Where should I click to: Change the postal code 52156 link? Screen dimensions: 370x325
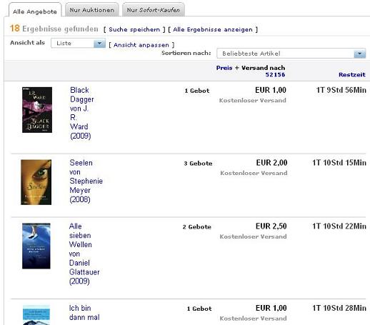click(275, 74)
